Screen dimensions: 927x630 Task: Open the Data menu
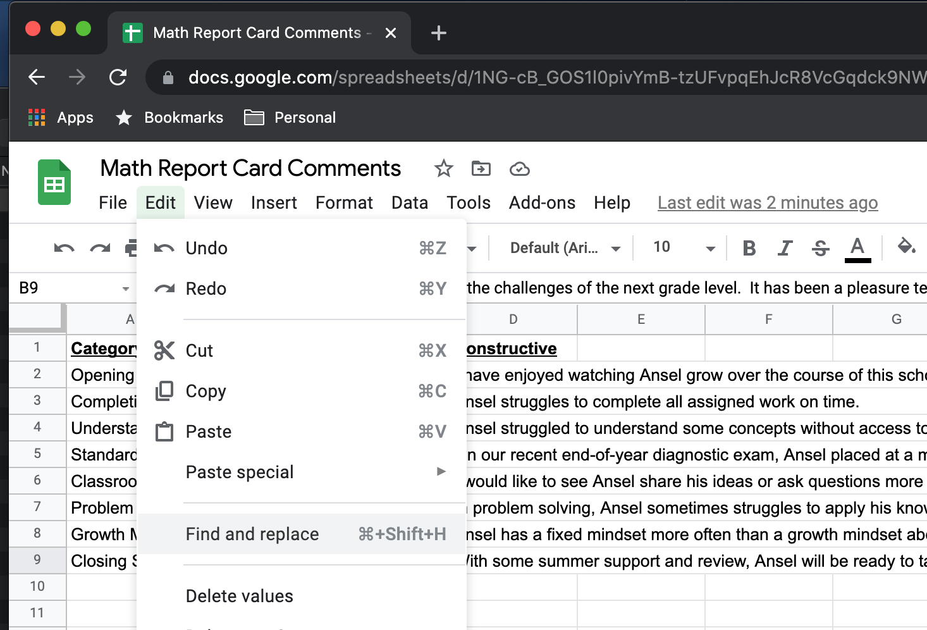pyautogui.click(x=410, y=202)
